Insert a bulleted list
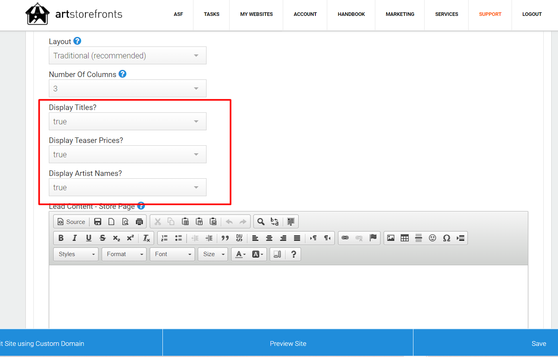 click(178, 238)
